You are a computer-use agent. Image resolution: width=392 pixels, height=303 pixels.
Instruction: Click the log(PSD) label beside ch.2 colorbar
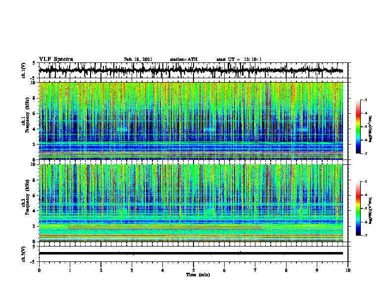pos(371,210)
